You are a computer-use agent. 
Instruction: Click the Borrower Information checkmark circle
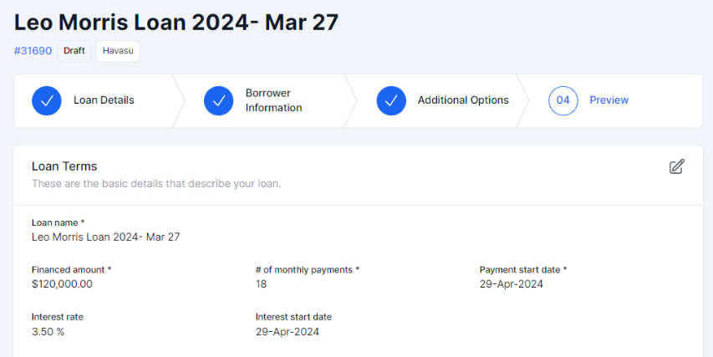pyautogui.click(x=219, y=100)
